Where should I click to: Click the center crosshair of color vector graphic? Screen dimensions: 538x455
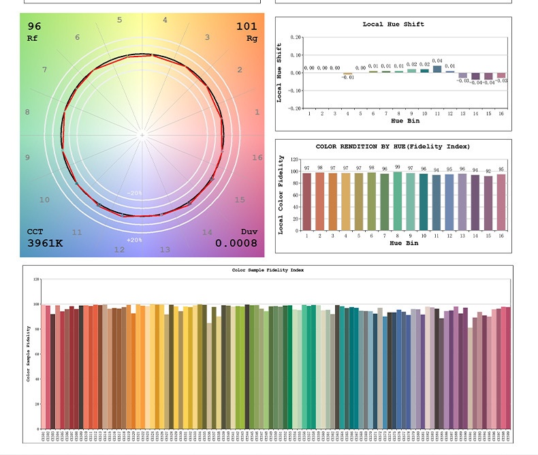(x=142, y=135)
